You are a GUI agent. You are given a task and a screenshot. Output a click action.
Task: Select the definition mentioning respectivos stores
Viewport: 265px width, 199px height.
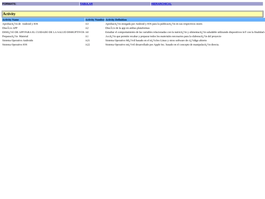154,24
